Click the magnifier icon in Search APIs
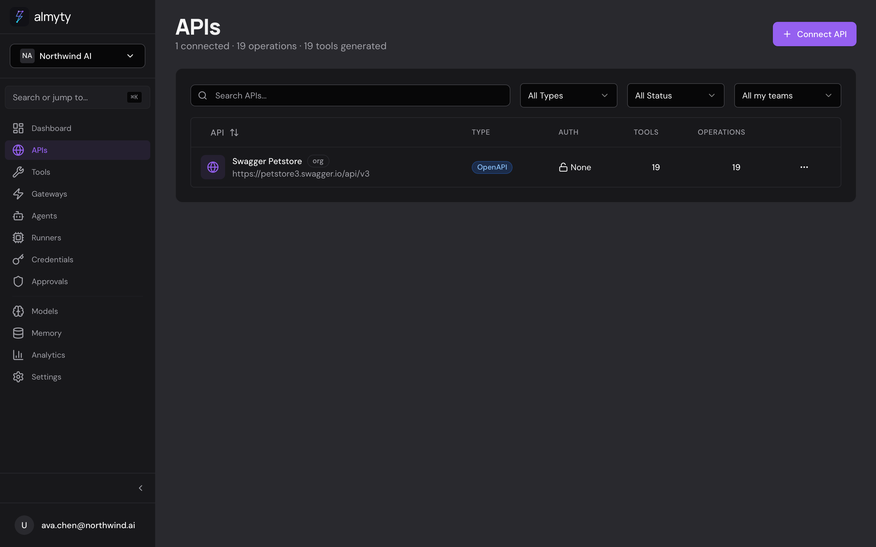 coord(203,95)
